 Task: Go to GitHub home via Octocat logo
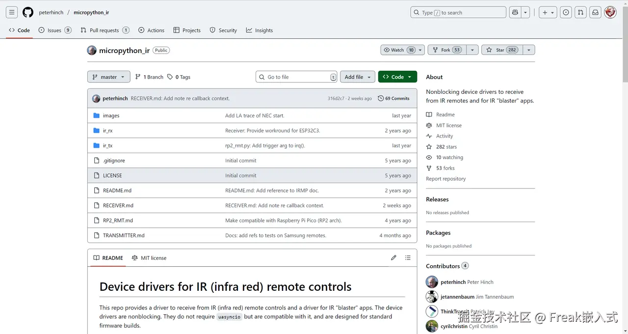[x=28, y=12]
